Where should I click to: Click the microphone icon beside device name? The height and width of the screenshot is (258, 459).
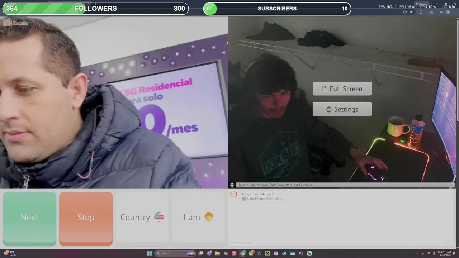tap(232, 185)
